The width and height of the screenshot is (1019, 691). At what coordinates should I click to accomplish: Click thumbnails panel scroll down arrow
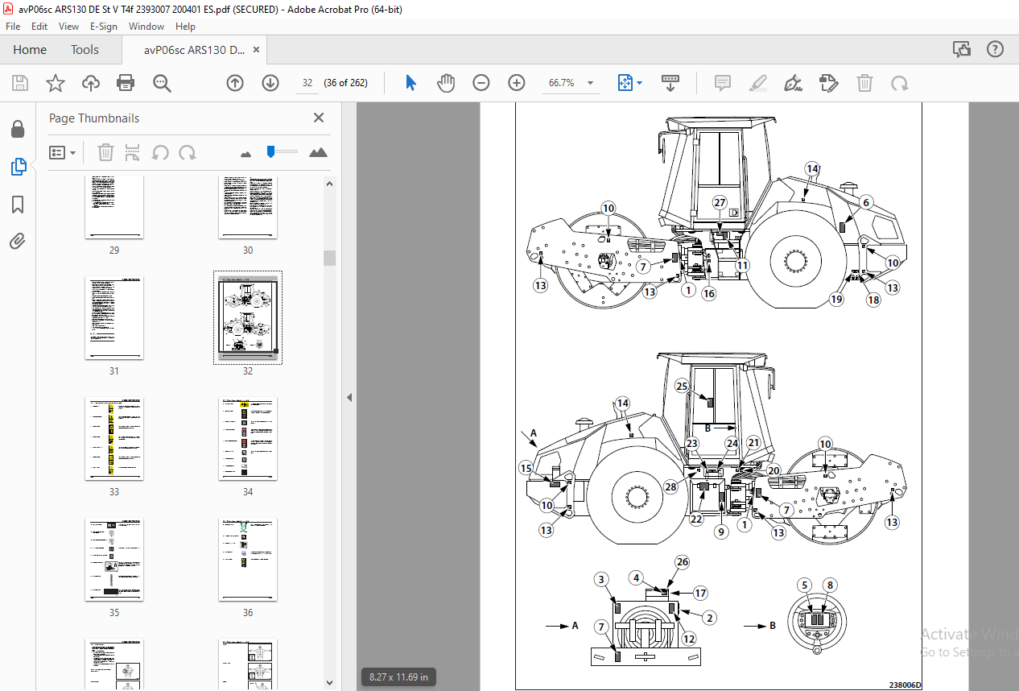coord(329,684)
